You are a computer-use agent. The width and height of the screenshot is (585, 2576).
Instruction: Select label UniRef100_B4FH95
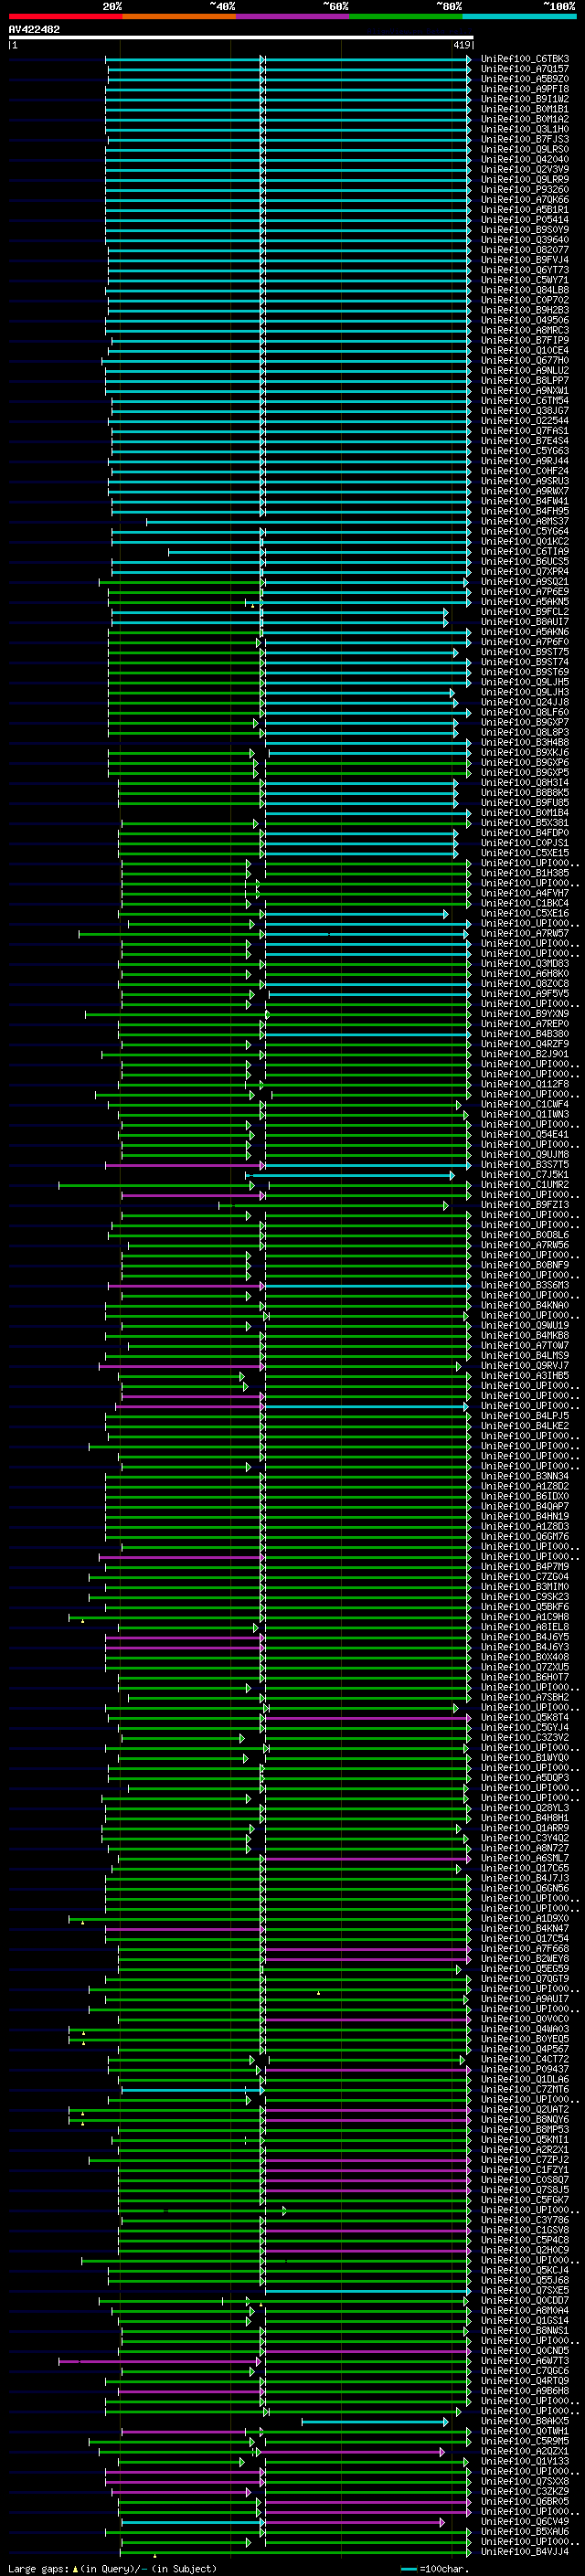[525, 511]
